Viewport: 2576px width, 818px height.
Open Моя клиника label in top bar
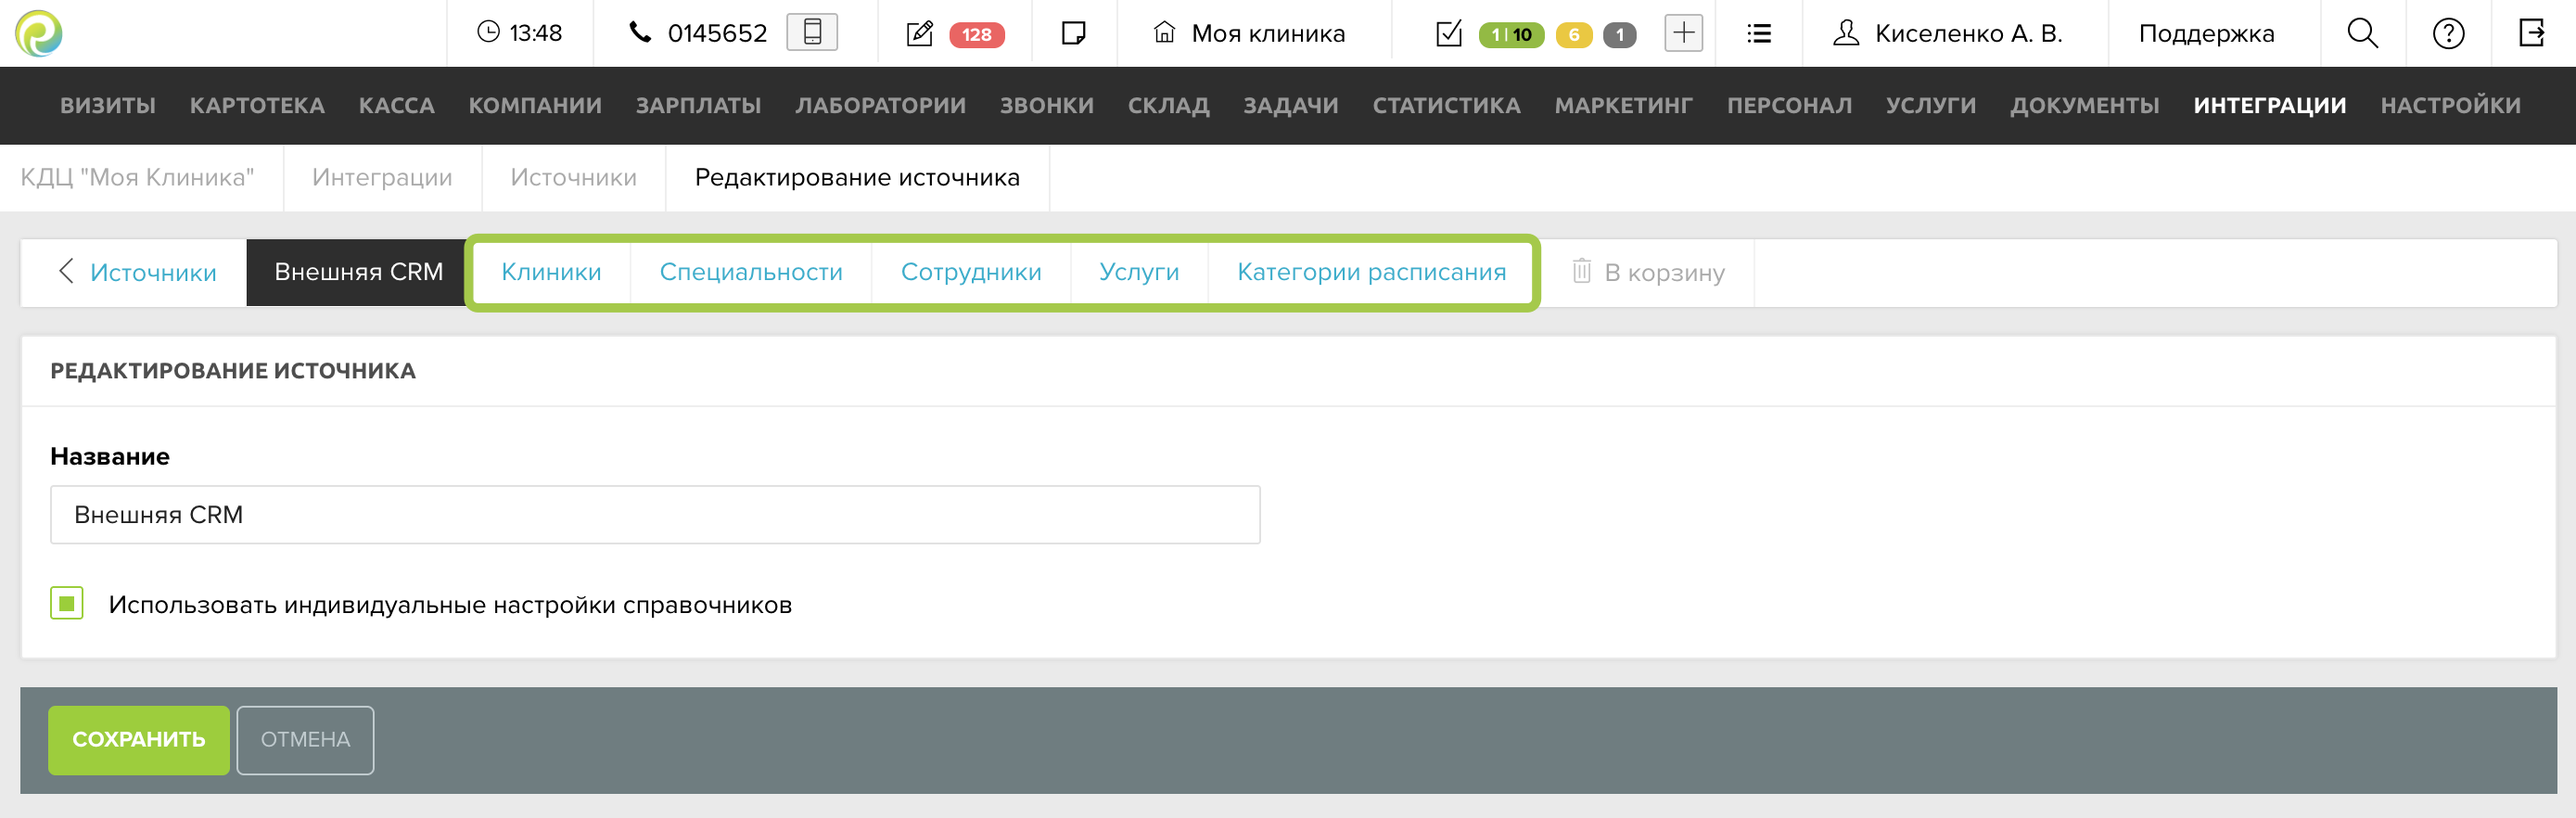[x=1268, y=33]
